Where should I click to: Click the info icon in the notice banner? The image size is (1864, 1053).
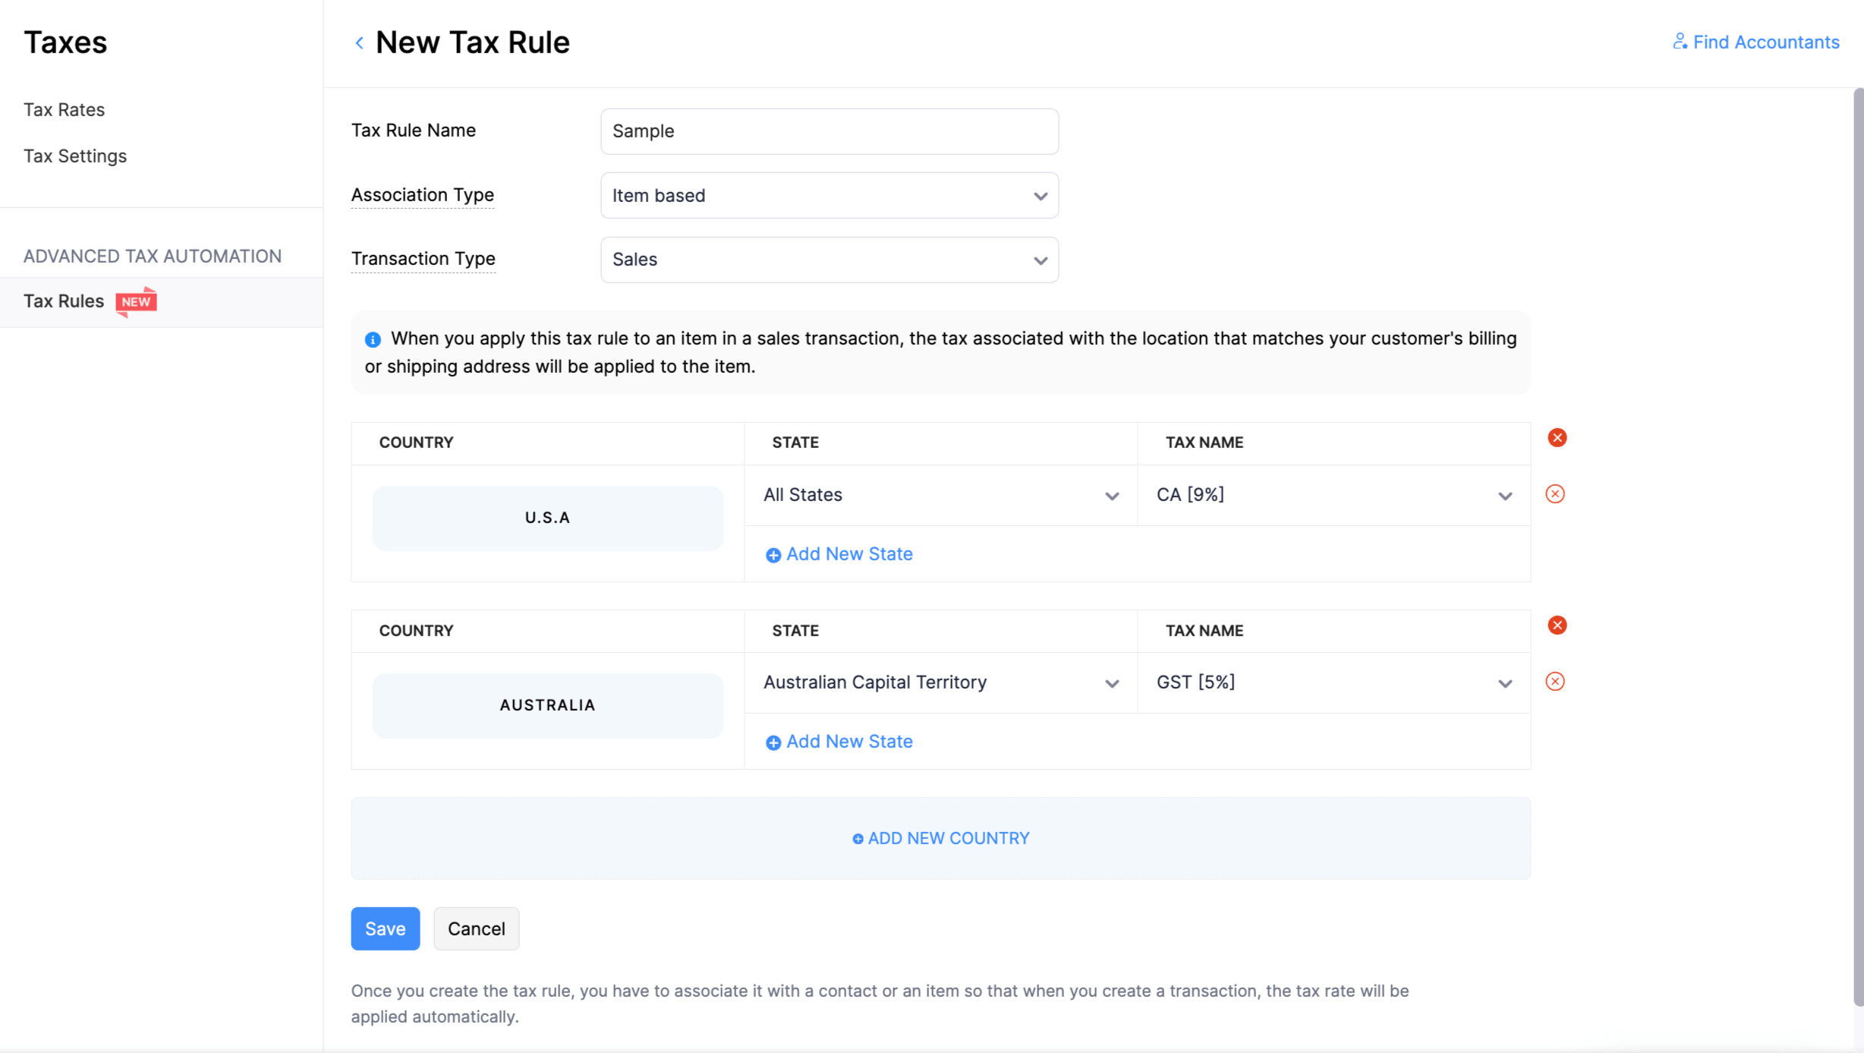(373, 339)
